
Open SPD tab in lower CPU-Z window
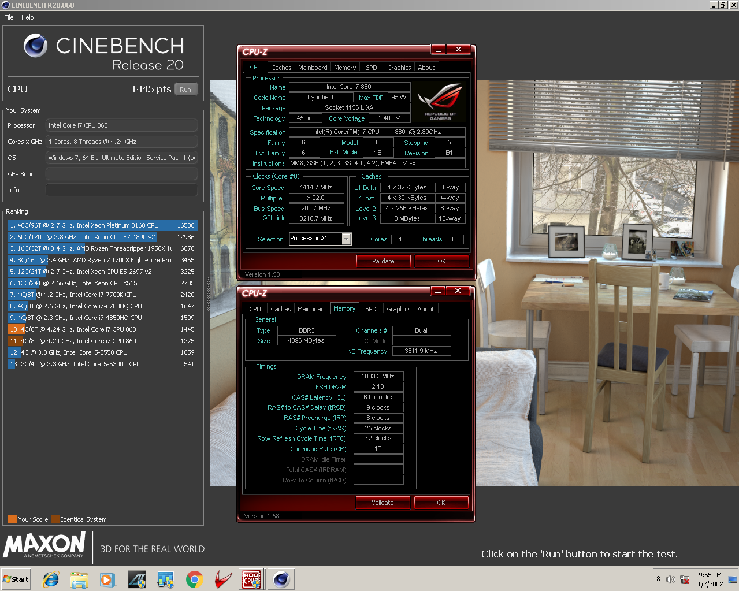point(371,309)
